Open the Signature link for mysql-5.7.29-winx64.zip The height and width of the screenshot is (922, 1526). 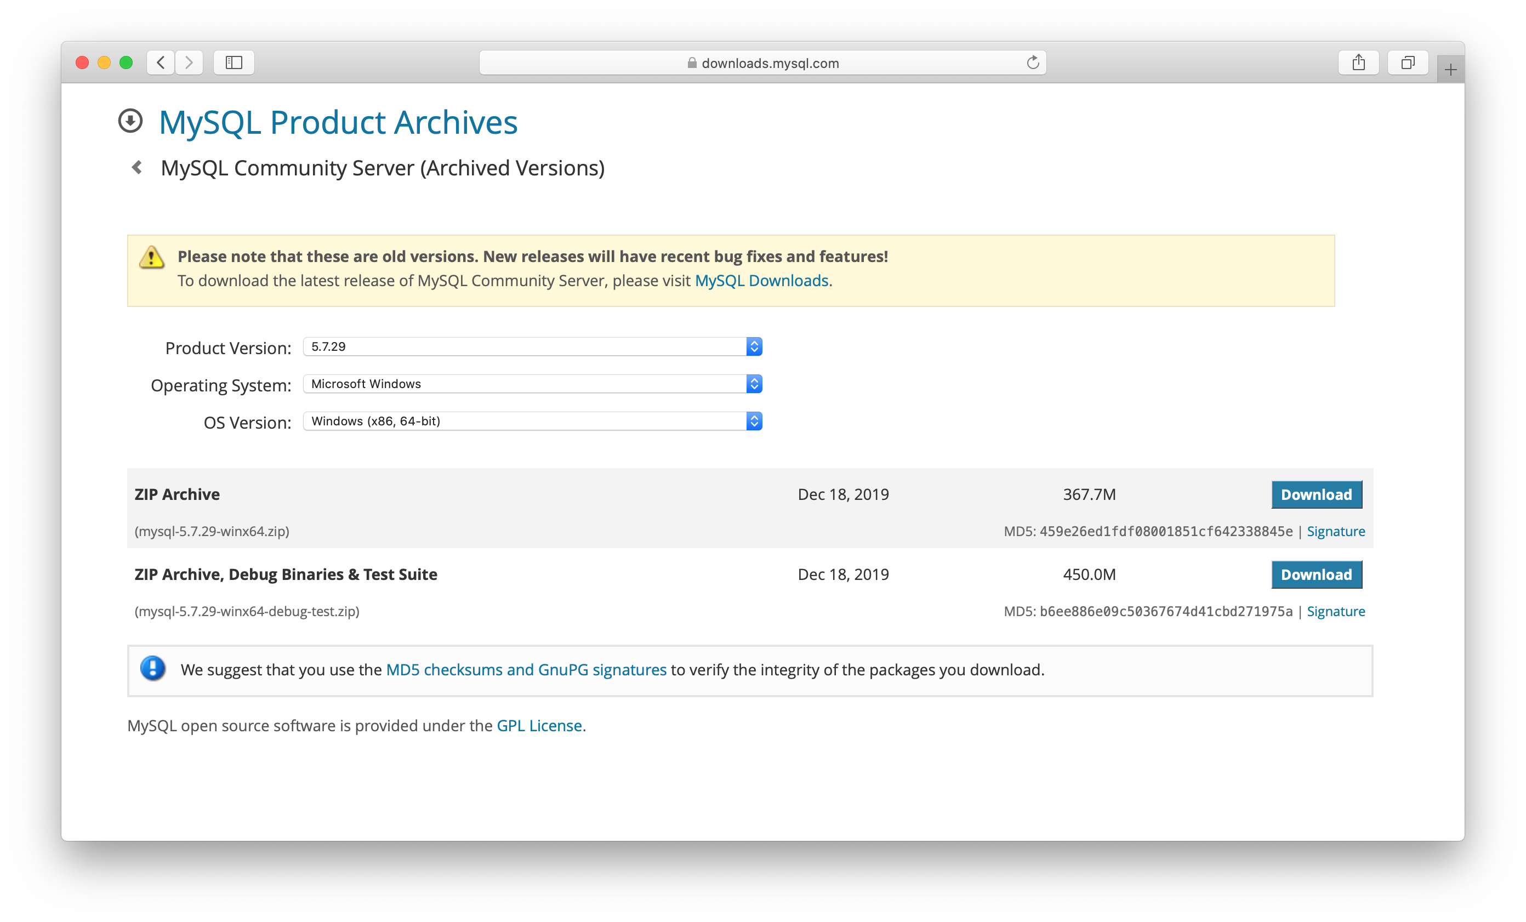(x=1335, y=531)
